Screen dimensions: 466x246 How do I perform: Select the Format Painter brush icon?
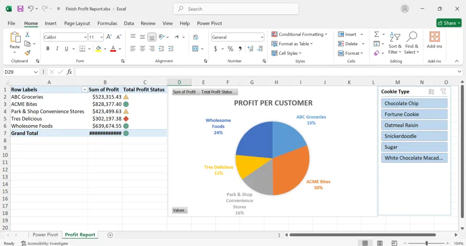tap(27, 53)
